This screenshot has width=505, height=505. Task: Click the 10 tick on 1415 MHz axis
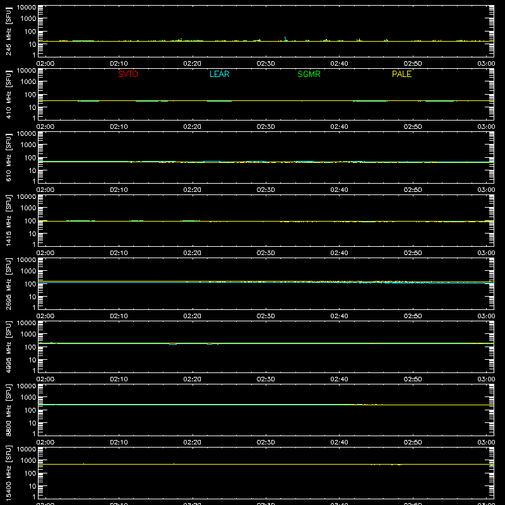[x=32, y=234]
